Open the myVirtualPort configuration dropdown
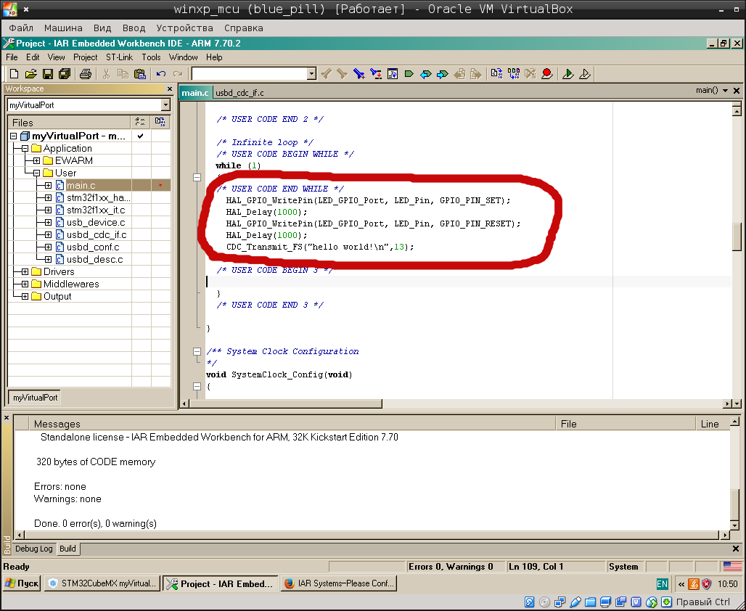This screenshot has height=611, width=746. click(165, 104)
